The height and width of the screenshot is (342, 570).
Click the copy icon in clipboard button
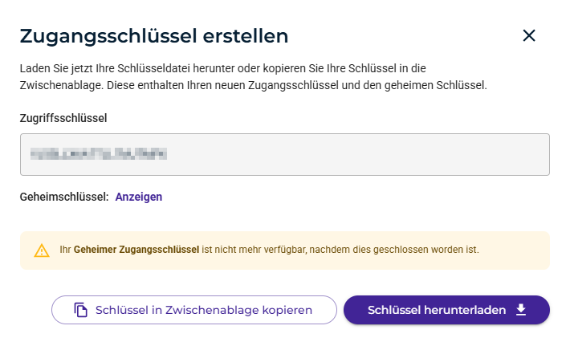pyautogui.click(x=80, y=310)
